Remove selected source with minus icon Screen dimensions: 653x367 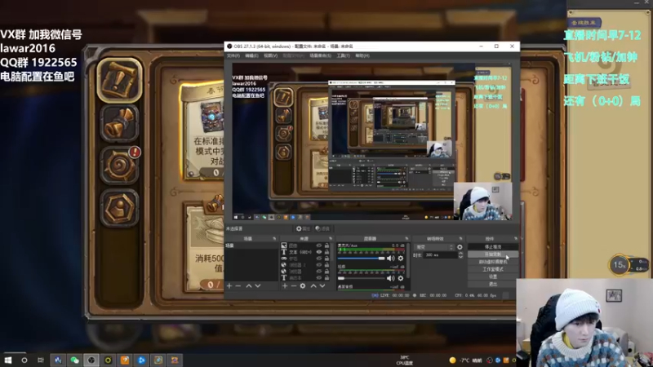click(x=294, y=286)
